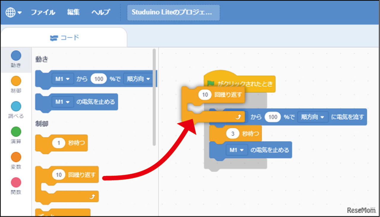Select the 制御 (Control) category icon
The width and height of the screenshot is (380, 217).
click(16, 80)
